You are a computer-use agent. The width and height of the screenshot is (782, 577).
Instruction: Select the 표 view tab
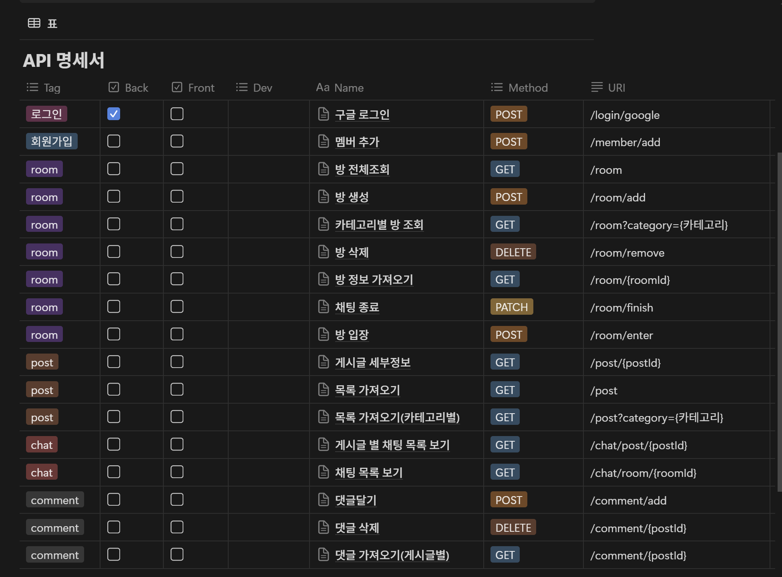click(x=52, y=24)
